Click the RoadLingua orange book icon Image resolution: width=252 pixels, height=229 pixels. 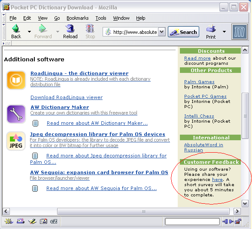point(16,80)
